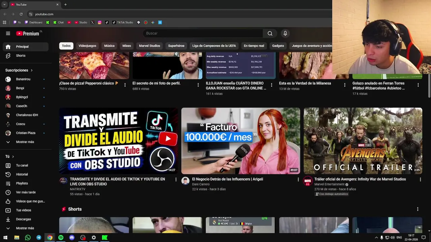The width and height of the screenshot is (431, 242).
Task: Play the Transmite y divide el audio thumbnail
Action: pyautogui.click(x=119, y=141)
